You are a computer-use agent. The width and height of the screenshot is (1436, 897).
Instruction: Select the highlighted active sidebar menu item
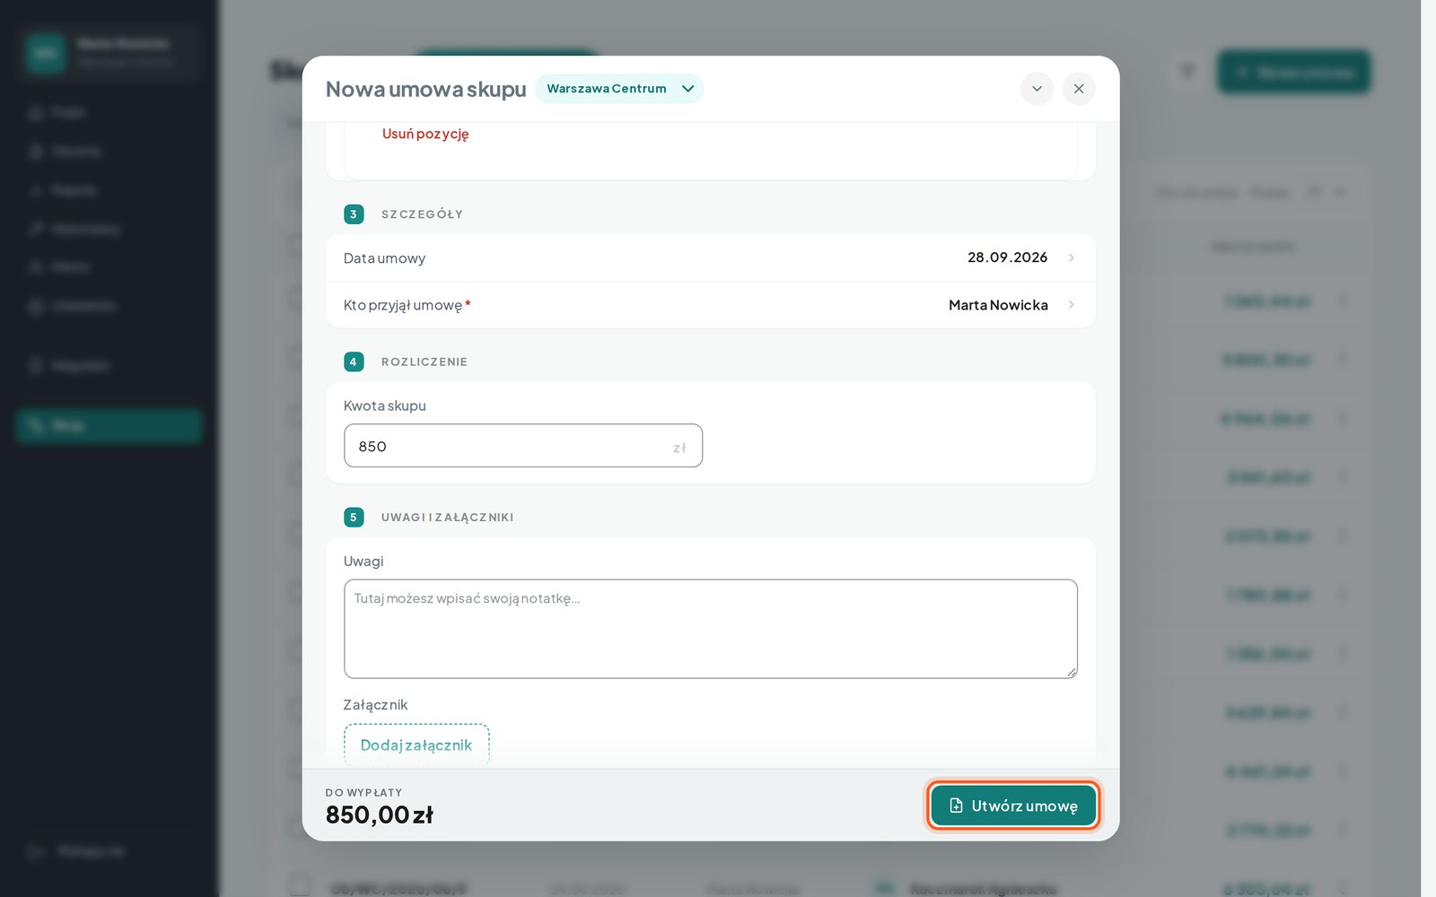pos(109,425)
